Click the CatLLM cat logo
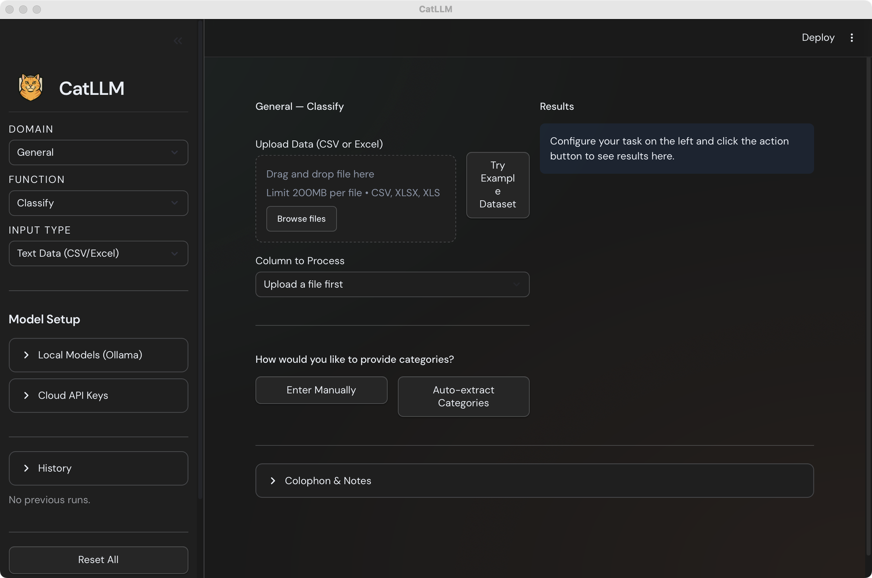Screen dimensions: 872x578 click(x=31, y=88)
